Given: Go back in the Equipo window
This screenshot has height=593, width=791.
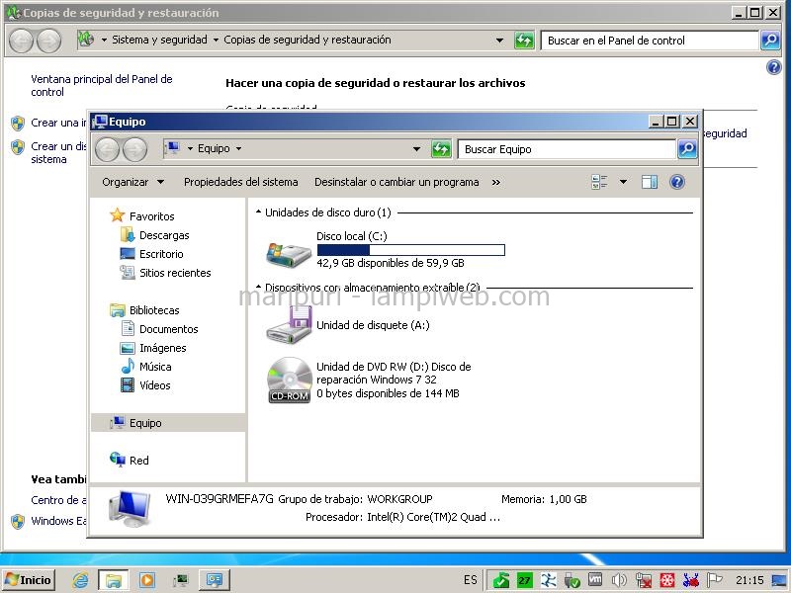Looking at the screenshot, I should point(107,149).
